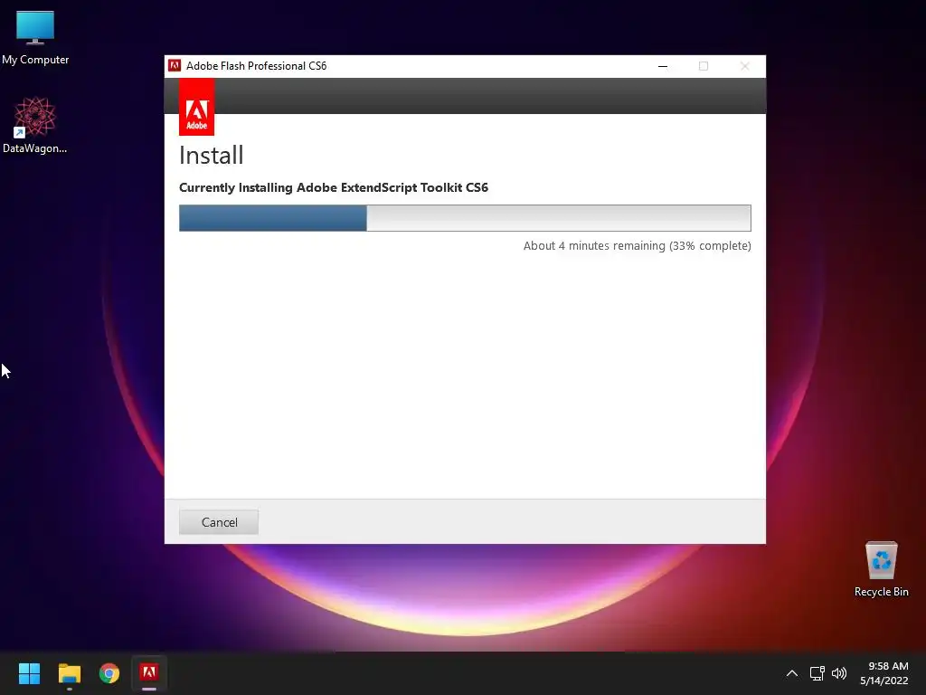This screenshot has width=926, height=695.
Task: Open the network status tray icon
Action: [x=817, y=673]
